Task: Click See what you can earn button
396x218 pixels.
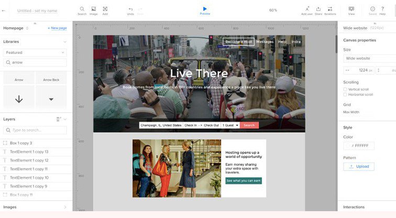Action: tap(244, 181)
